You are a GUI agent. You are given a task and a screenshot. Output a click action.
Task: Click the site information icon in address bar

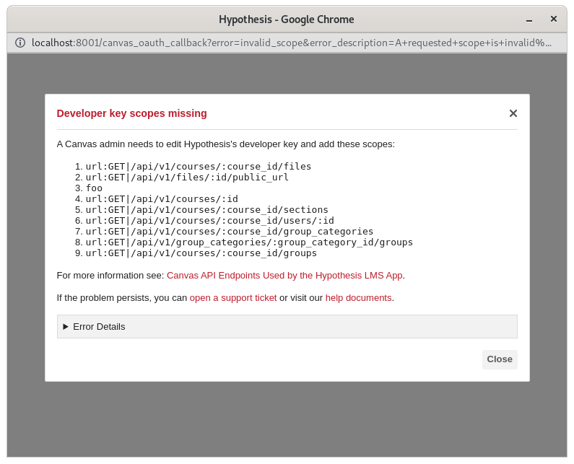20,43
